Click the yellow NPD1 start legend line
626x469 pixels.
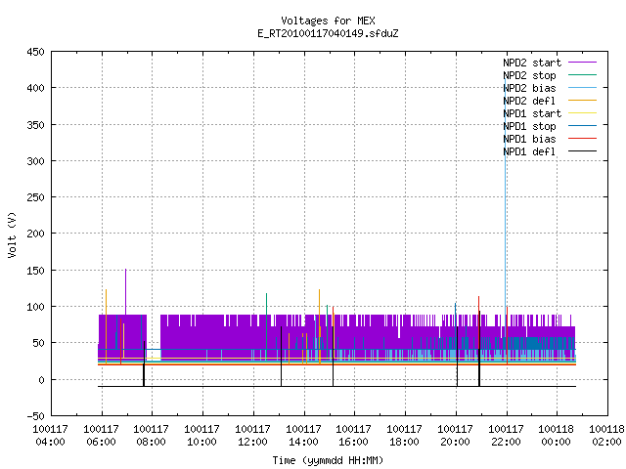click(x=582, y=113)
